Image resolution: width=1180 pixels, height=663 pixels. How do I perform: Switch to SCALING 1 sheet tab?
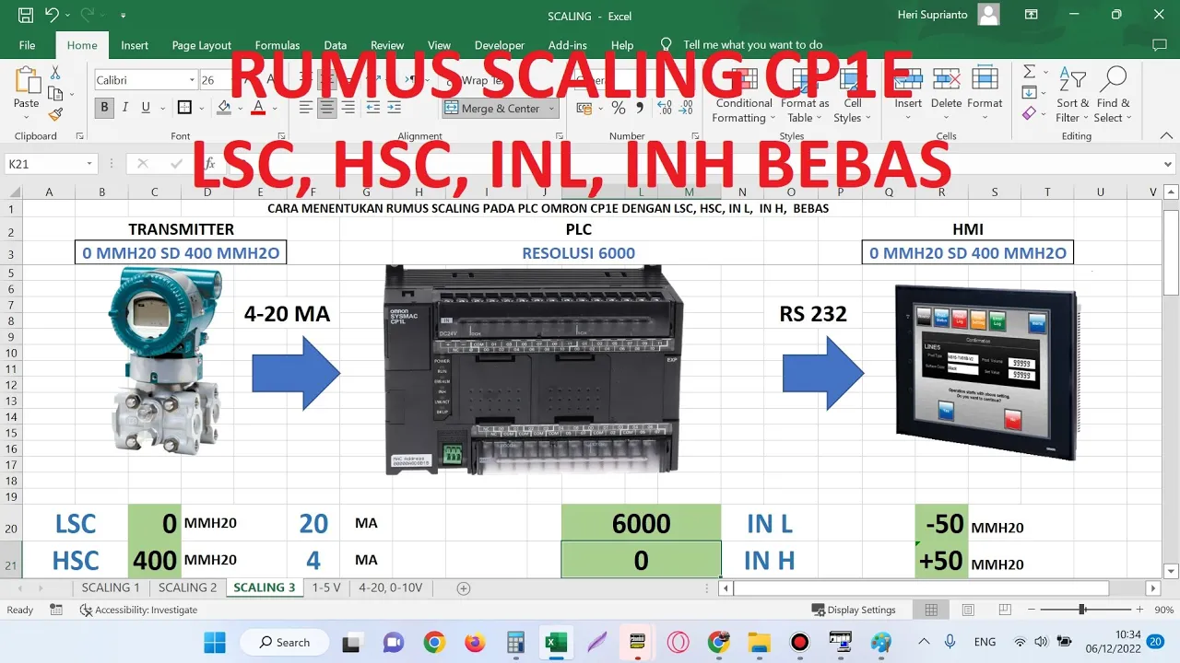[x=111, y=587]
